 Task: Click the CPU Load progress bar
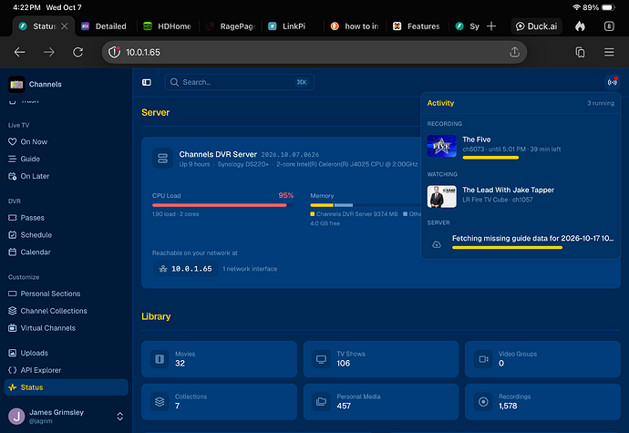(x=222, y=205)
